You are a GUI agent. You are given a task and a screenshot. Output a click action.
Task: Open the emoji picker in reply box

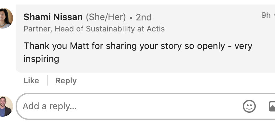tap(249, 106)
